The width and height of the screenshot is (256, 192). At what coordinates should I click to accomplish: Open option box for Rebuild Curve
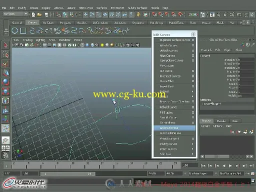(193, 107)
